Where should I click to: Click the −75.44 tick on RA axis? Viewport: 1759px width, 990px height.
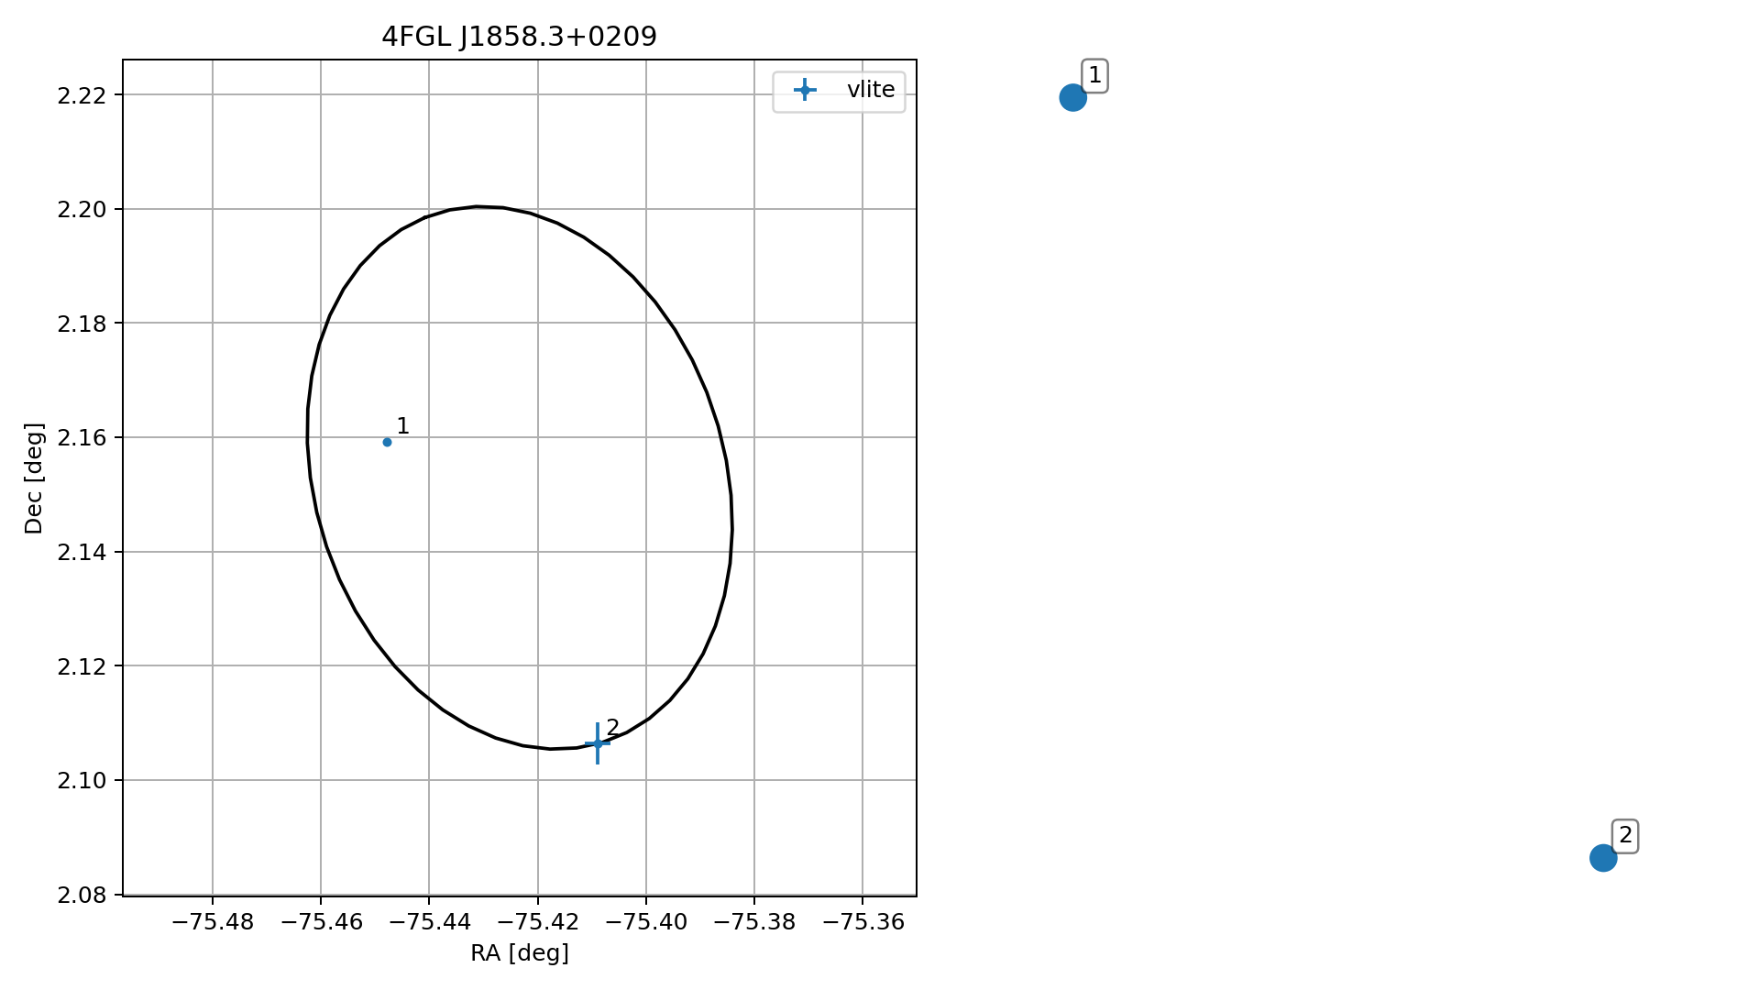[x=429, y=922]
